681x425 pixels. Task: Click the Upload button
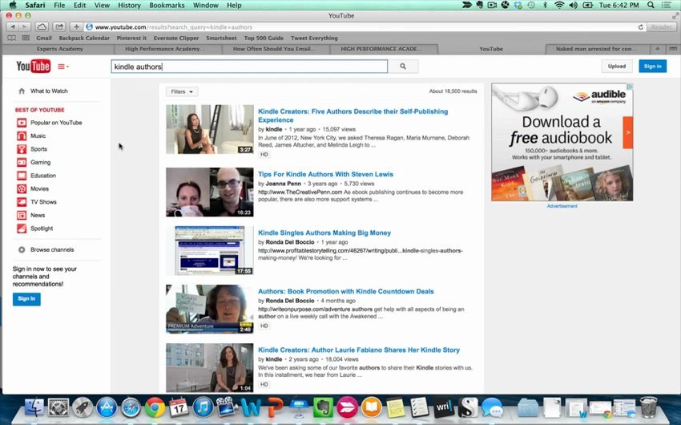tap(617, 67)
